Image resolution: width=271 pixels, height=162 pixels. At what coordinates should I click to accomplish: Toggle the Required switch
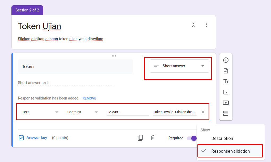(192, 138)
